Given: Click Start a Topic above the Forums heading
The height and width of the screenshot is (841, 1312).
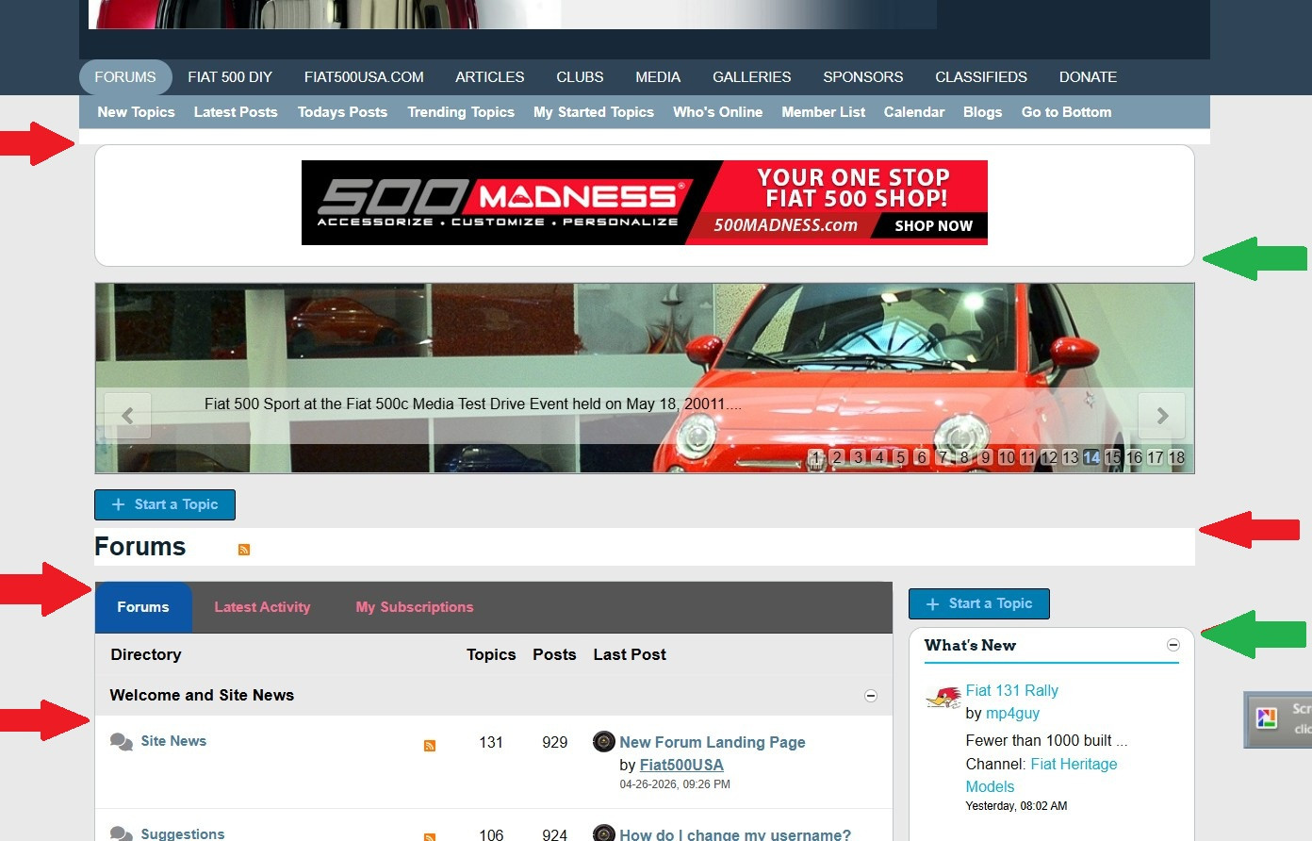Looking at the screenshot, I should pyautogui.click(x=165, y=504).
